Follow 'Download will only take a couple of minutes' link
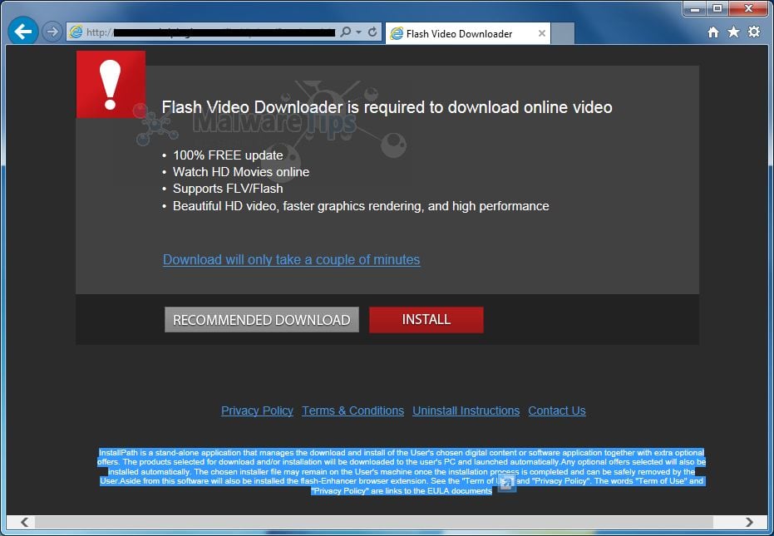The width and height of the screenshot is (774, 536). click(x=291, y=259)
